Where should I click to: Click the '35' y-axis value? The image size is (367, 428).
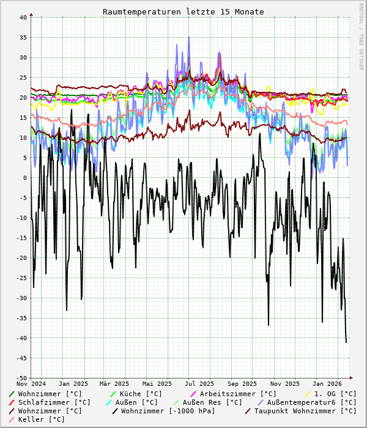point(23,37)
